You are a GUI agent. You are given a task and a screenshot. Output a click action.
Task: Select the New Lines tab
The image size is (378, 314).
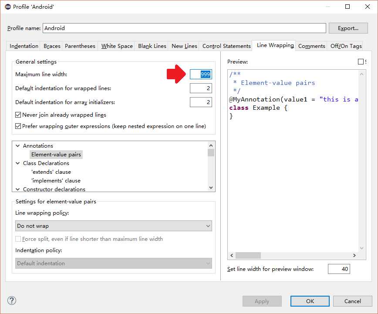(184, 46)
